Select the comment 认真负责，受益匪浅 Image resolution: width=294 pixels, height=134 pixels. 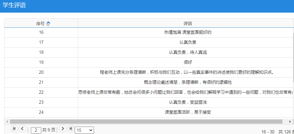(187, 102)
